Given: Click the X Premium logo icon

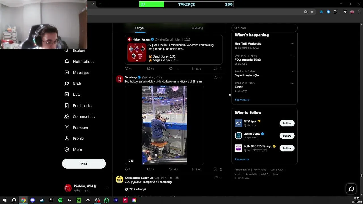Looking at the screenshot, I should [67, 127].
